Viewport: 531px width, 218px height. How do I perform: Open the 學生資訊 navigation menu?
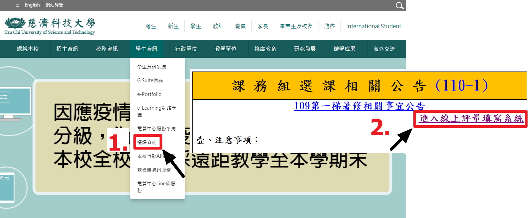coord(147,49)
